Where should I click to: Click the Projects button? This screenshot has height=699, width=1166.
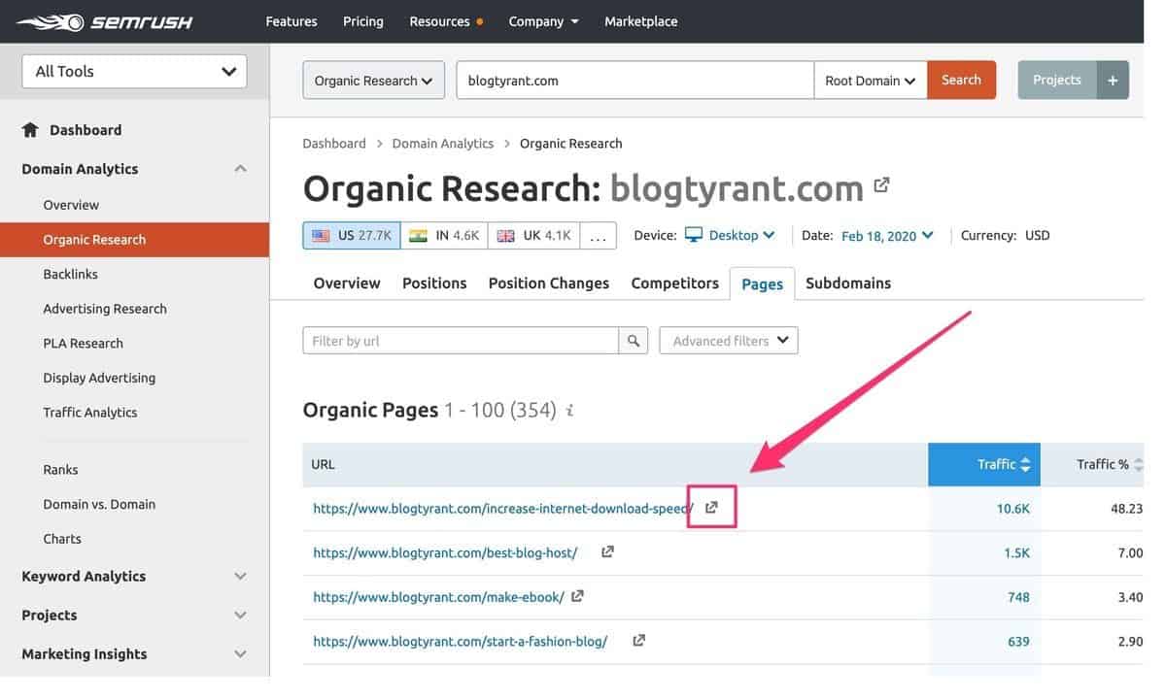pos(1057,81)
